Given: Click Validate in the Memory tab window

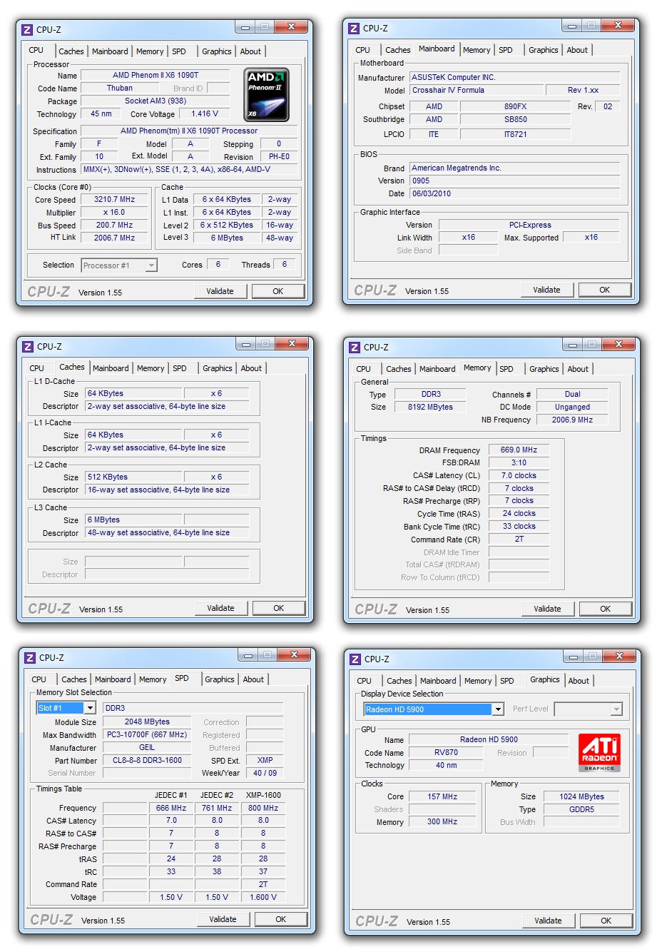Looking at the screenshot, I should [548, 609].
